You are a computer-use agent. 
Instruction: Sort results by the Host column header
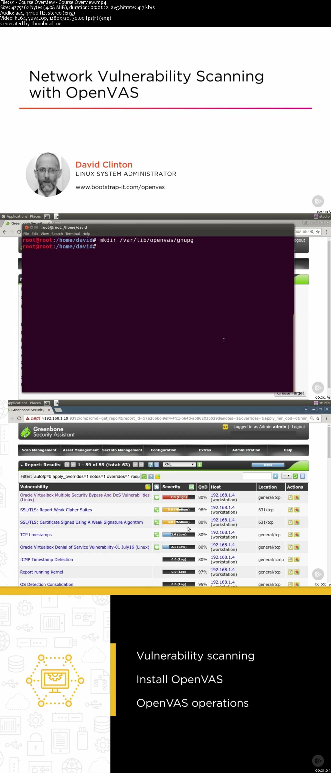click(x=216, y=487)
